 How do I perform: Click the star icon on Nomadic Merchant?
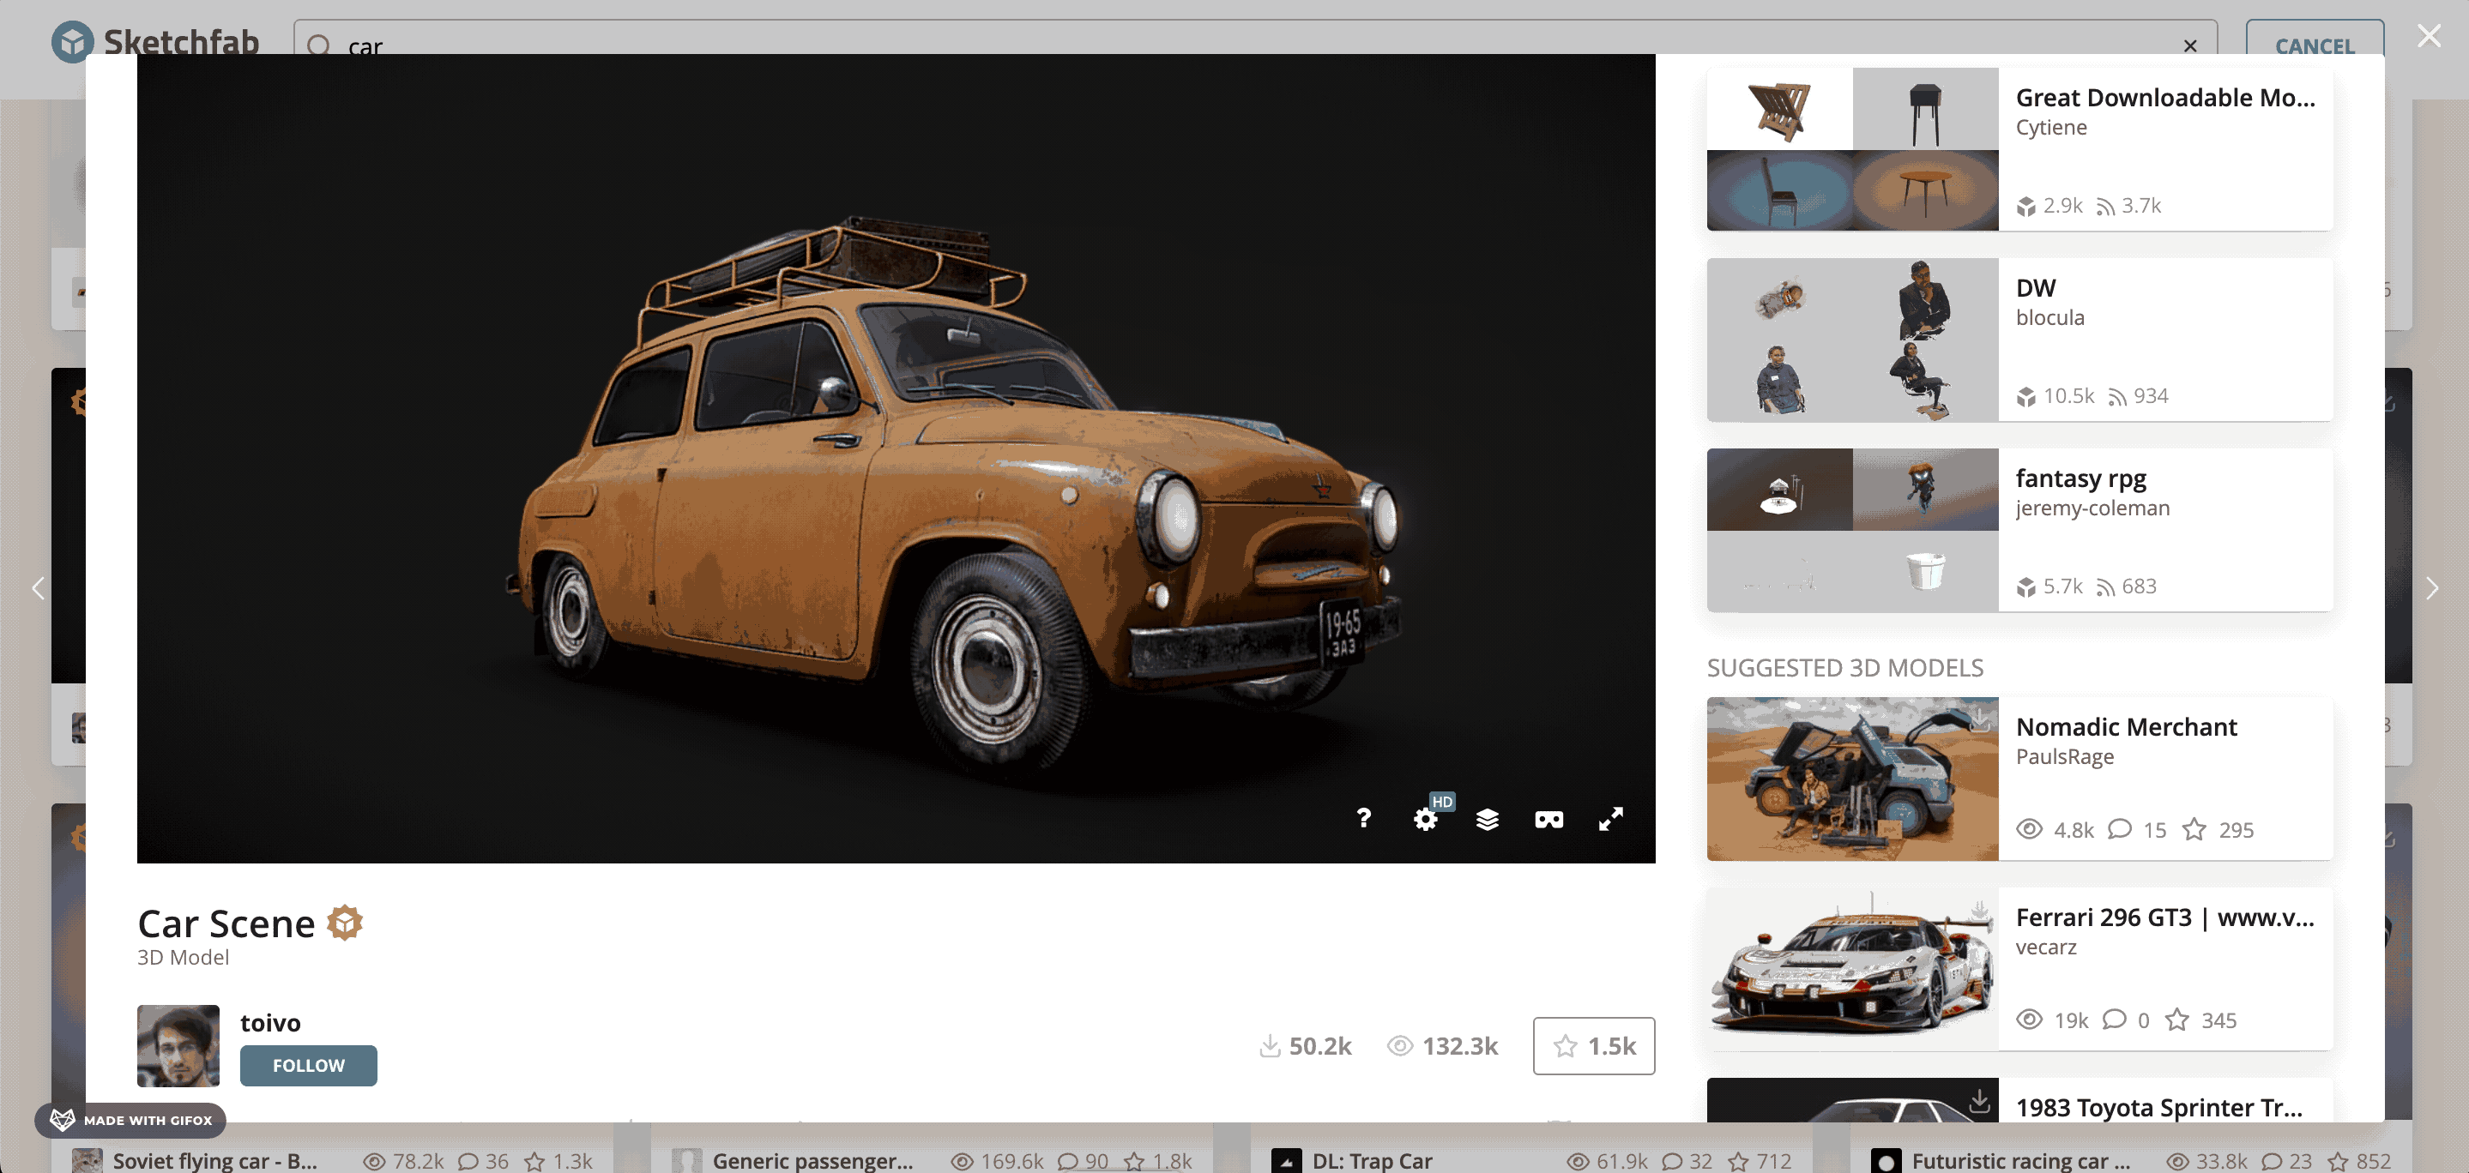[2194, 829]
